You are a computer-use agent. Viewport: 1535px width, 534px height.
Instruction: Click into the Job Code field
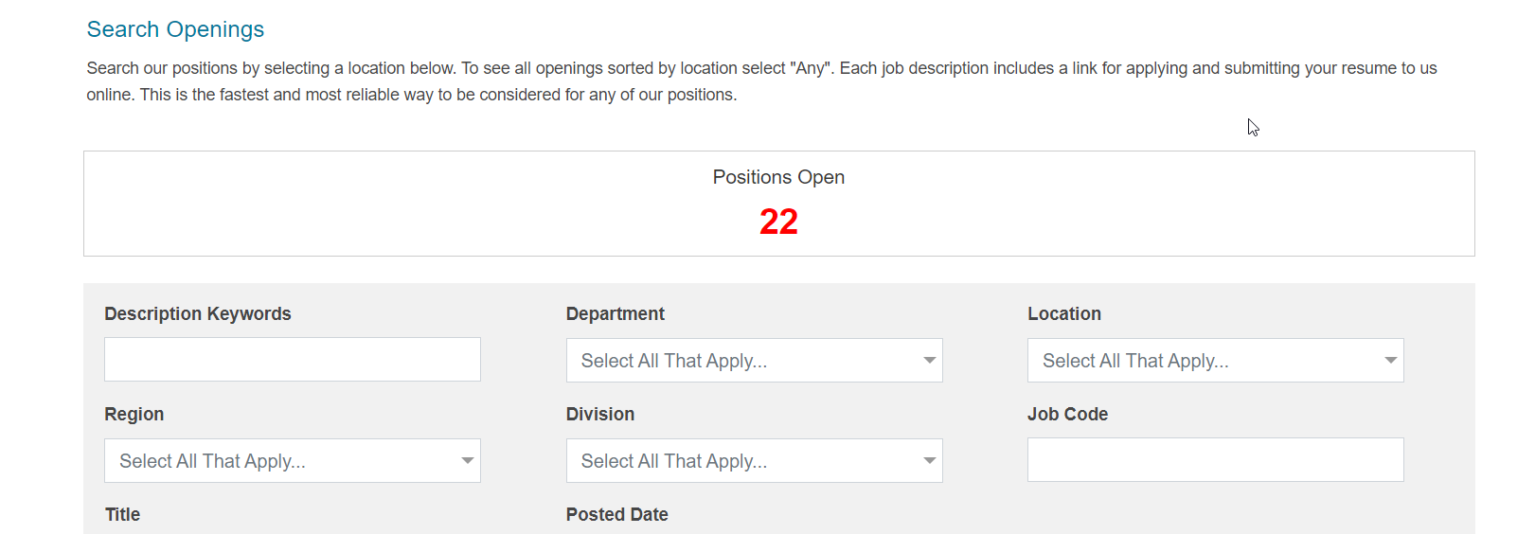1215,460
